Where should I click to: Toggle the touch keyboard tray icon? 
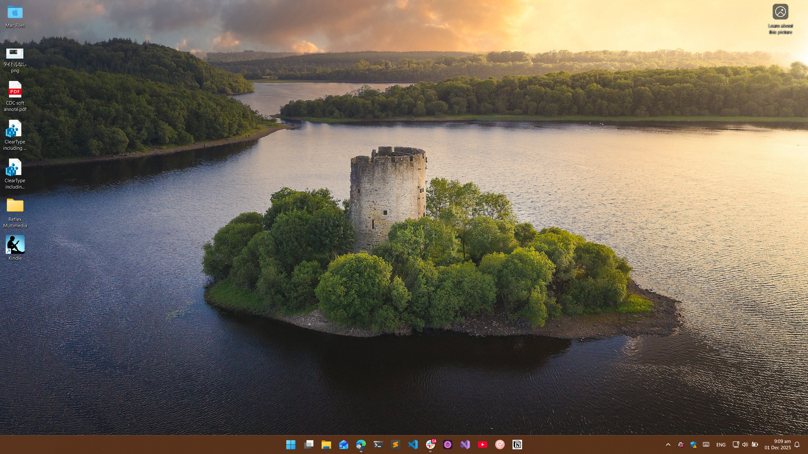point(706,445)
